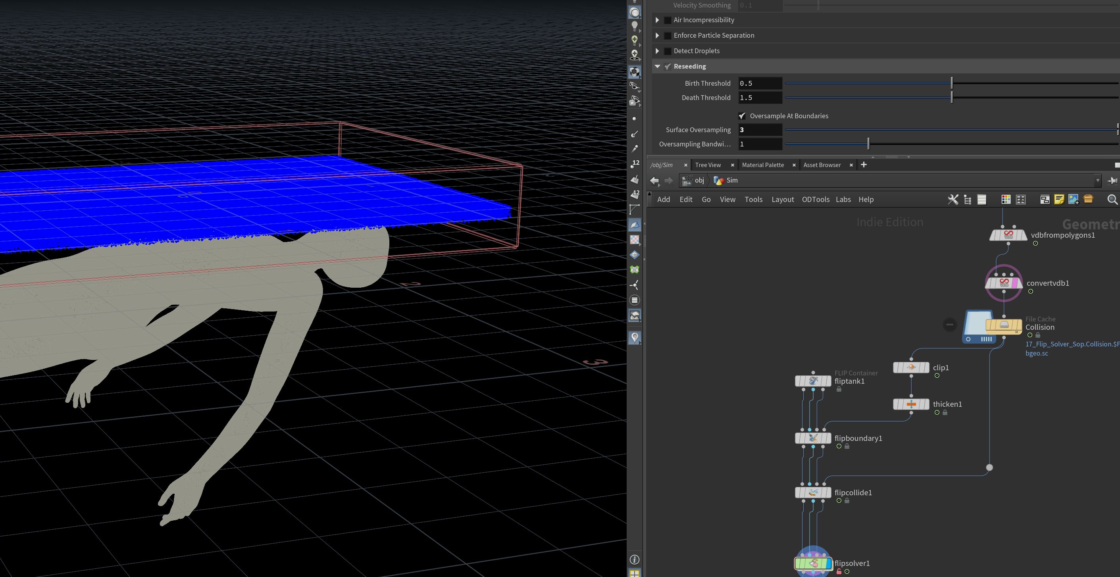Select the clip1 node
The image size is (1120, 577).
coord(911,368)
